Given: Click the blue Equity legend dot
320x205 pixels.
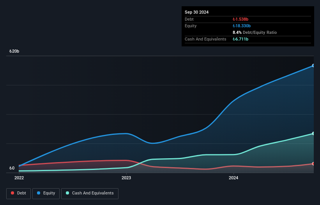Looking at the screenshot, I should (x=39, y=193).
